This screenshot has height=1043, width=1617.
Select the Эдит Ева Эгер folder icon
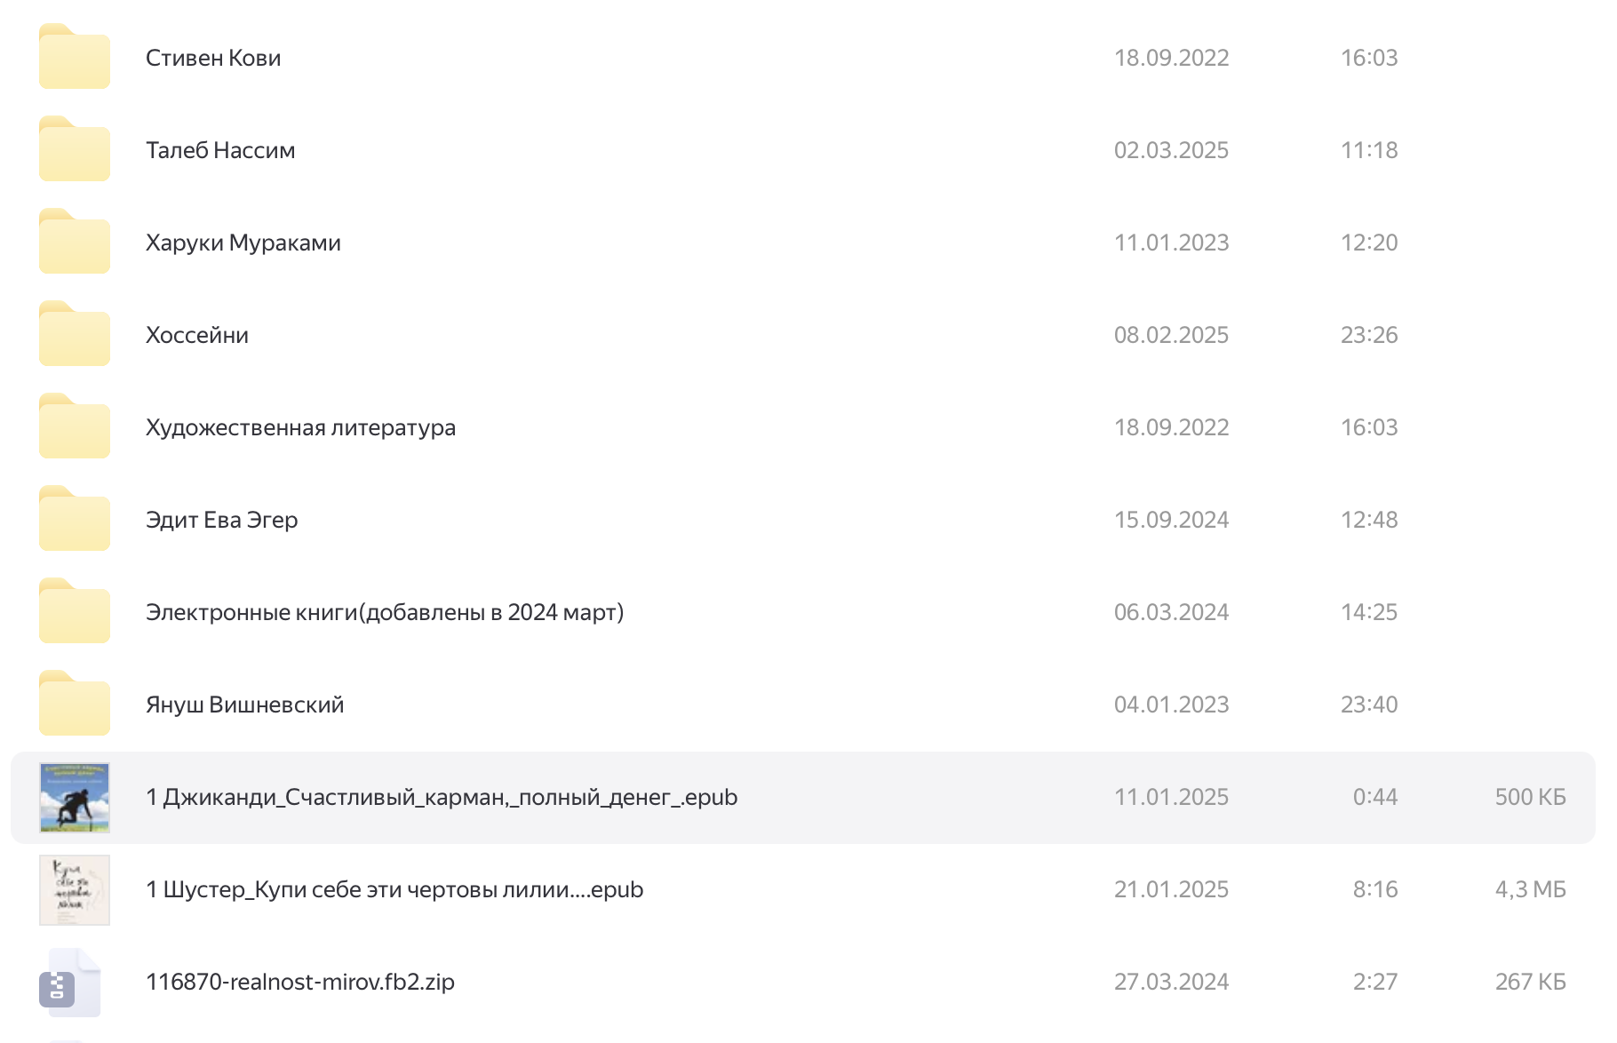75,520
